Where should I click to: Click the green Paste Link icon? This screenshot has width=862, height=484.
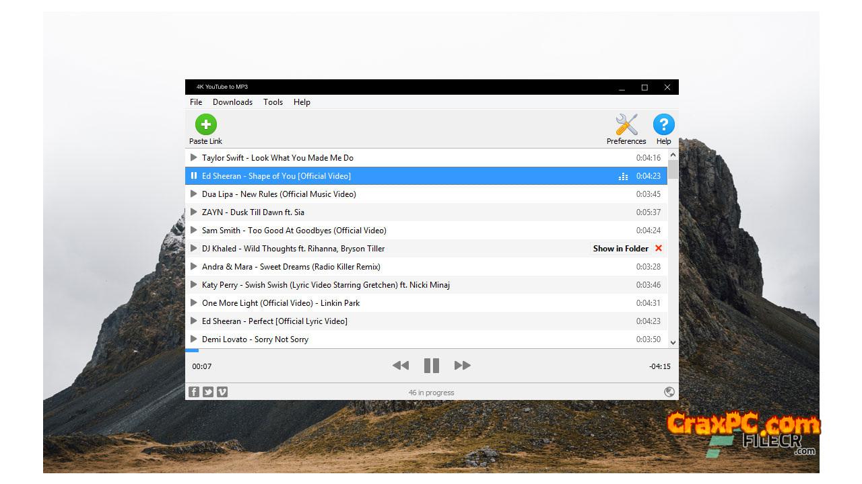[206, 125]
